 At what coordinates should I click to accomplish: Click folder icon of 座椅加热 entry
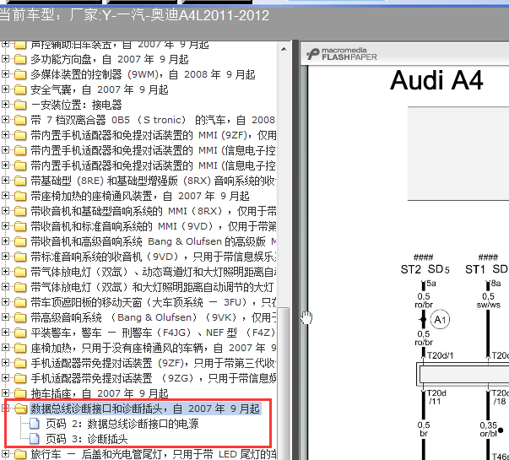point(20,348)
